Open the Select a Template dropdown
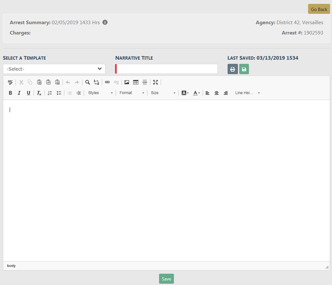This screenshot has height=285, width=332. (x=54, y=69)
